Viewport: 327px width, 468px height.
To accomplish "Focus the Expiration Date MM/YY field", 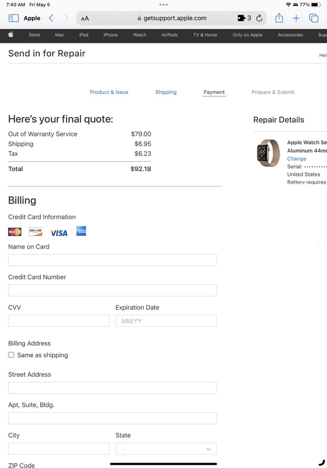I will point(166,321).
